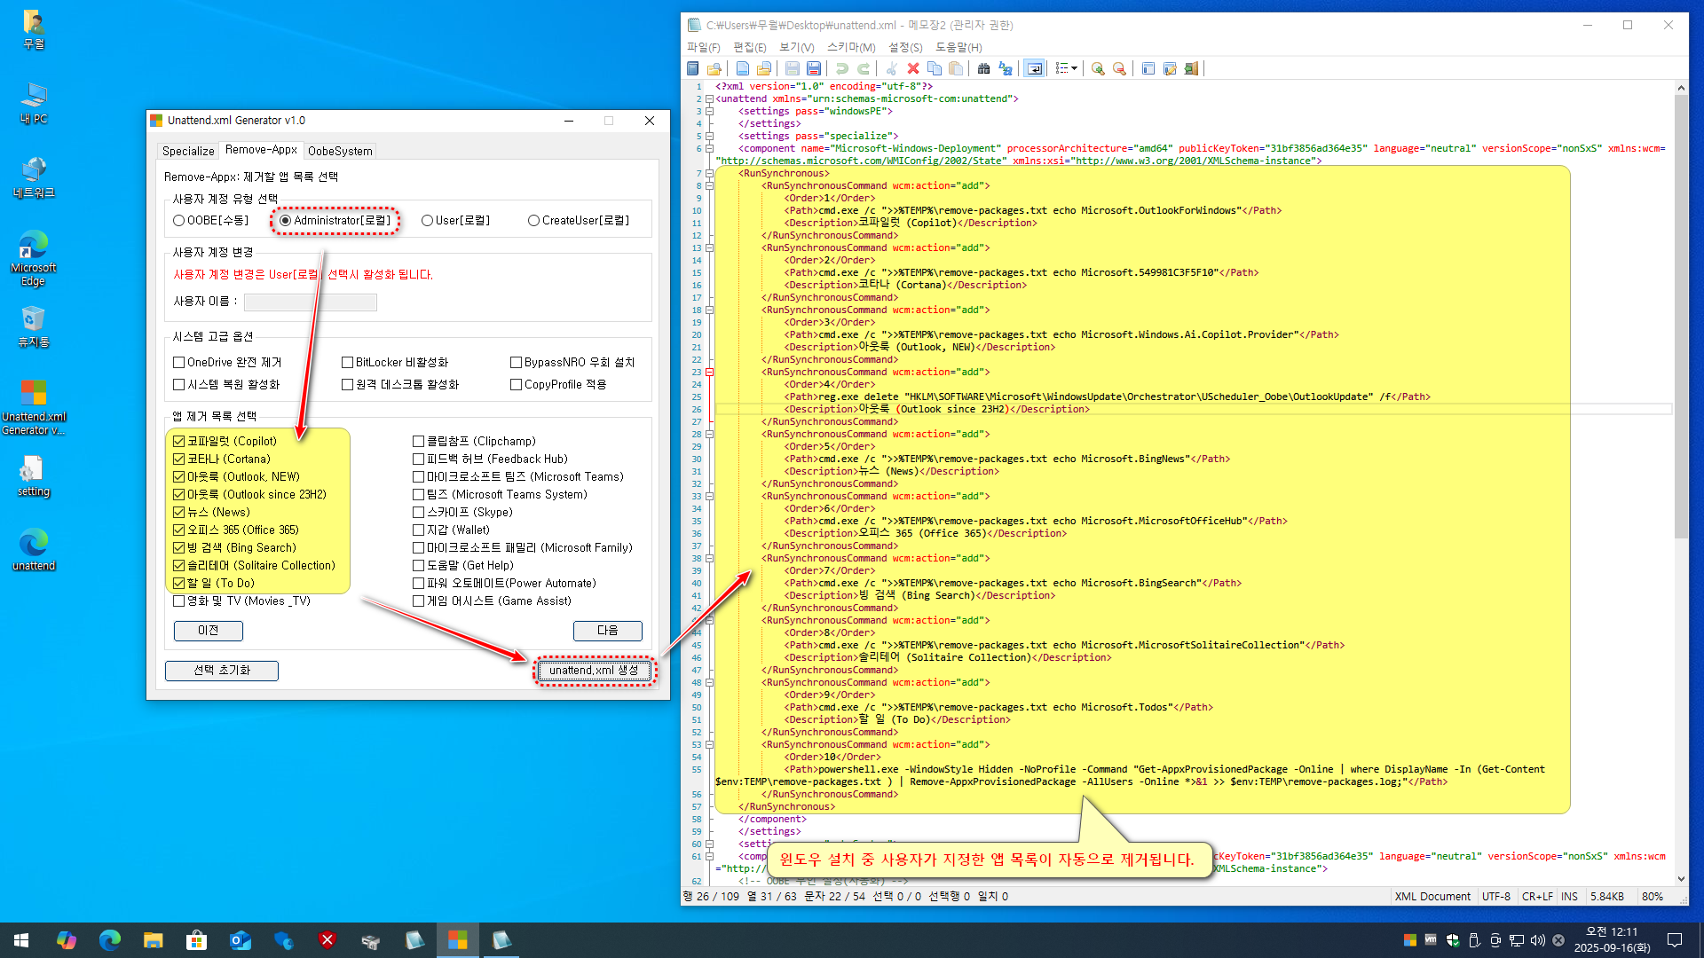Click the 선택 초기화 button
The width and height of the screenshot is (1704, 958).
pyautogui.click(x=222, y=671)
